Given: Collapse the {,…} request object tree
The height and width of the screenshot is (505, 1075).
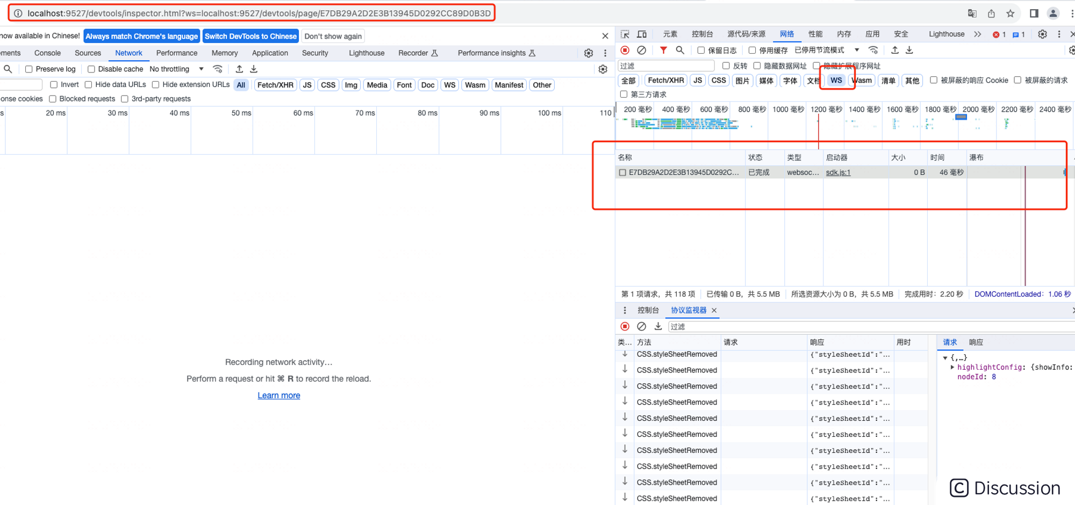Looking at the screenshot, I should point(945,357).
